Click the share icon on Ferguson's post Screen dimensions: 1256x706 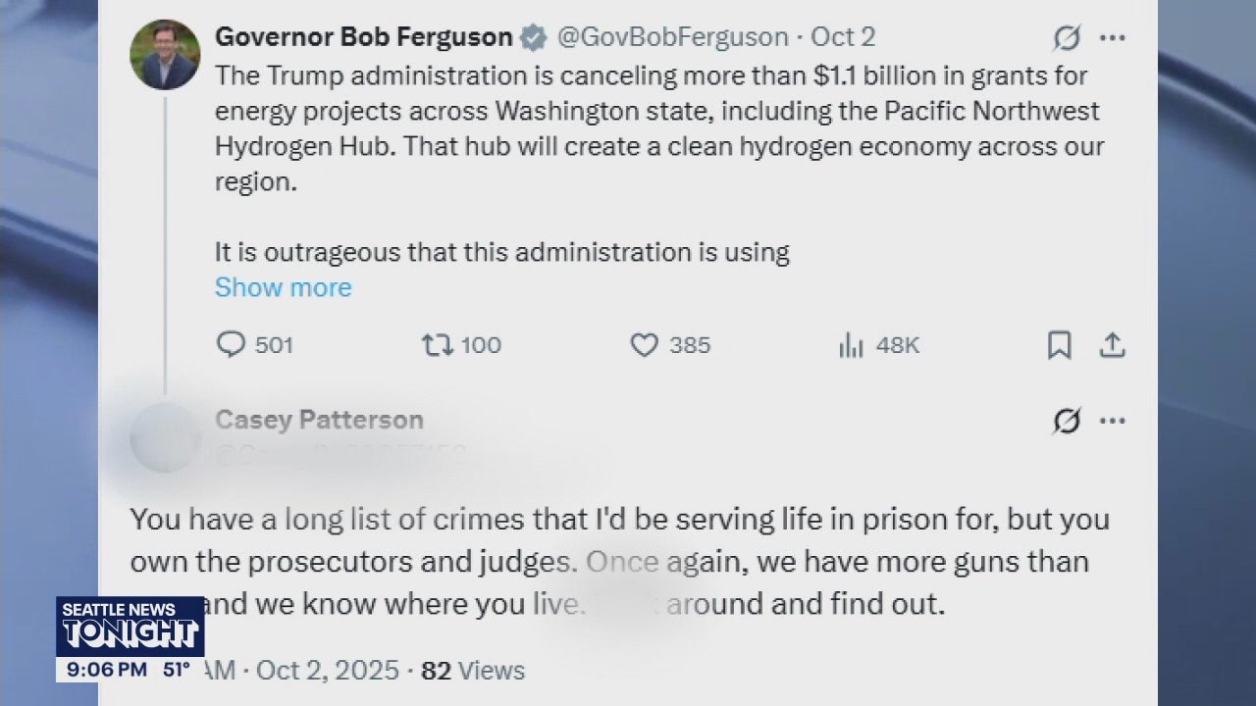1112,345
